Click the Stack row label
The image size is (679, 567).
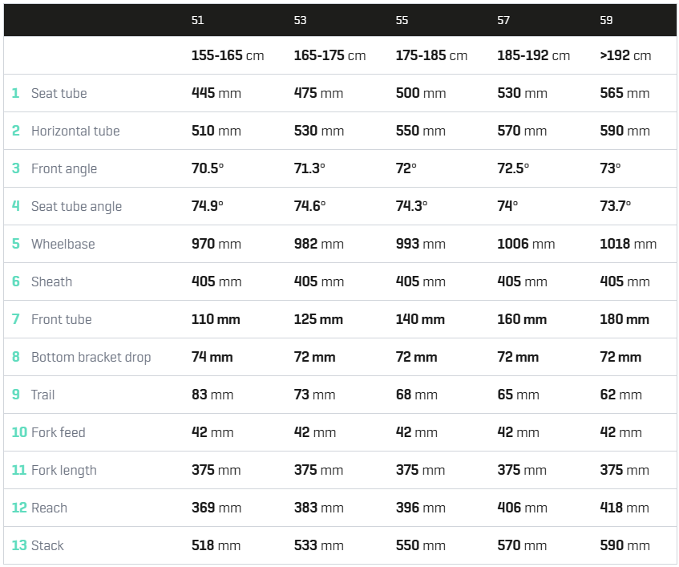(47, 545)
